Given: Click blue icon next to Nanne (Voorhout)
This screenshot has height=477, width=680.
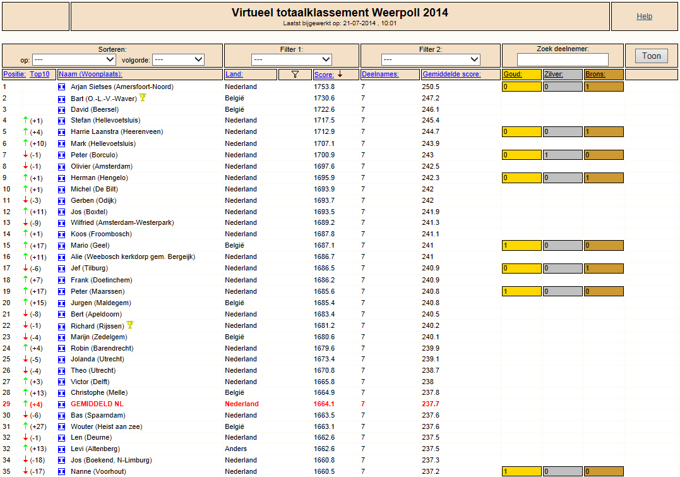Looking at the screenshot, I should [62, 471].
